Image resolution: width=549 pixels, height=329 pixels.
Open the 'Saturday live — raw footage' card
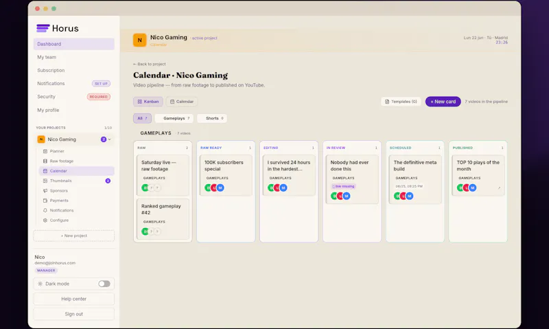click(x=163, y=175)
